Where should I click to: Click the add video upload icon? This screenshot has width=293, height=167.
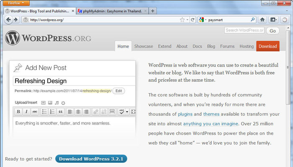click(50, 103)
